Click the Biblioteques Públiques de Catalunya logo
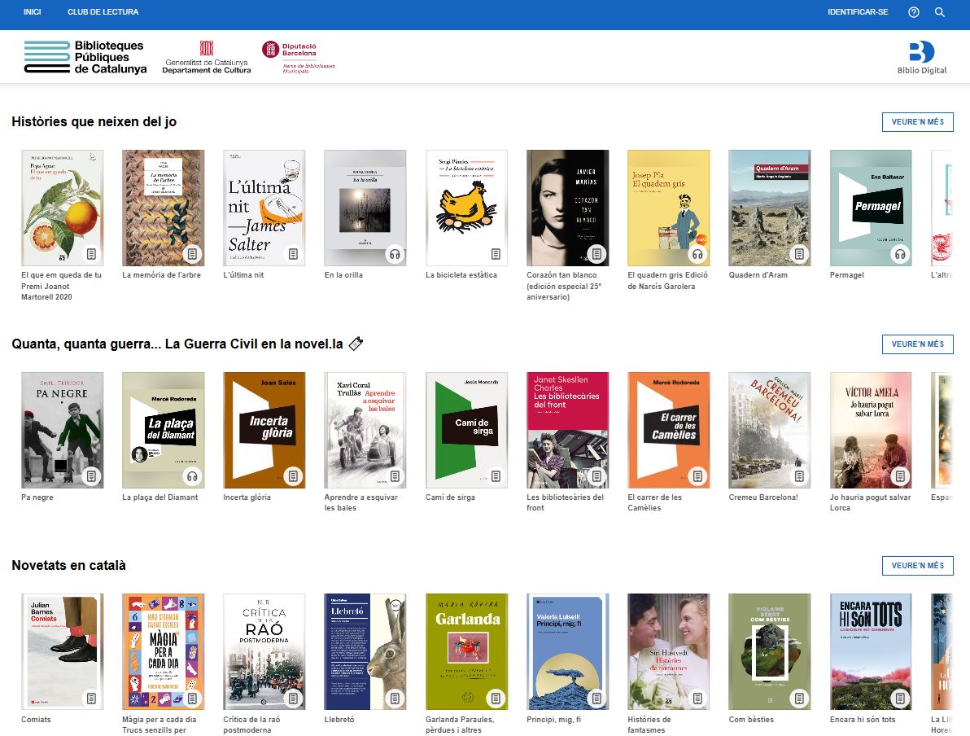970x736 pixels. (85, 57)
